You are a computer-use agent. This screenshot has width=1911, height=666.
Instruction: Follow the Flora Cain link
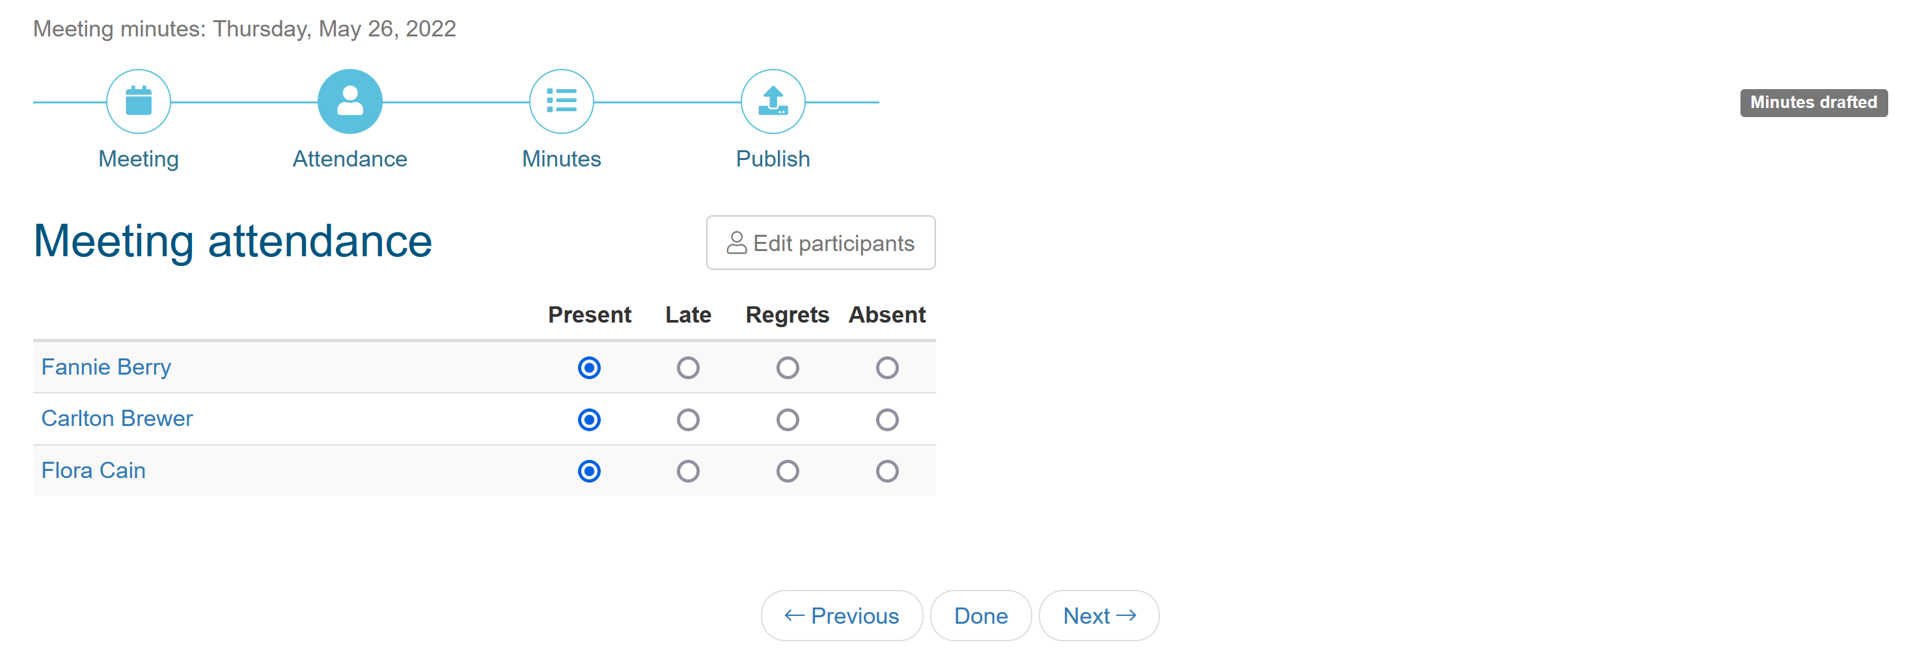click(x=94, y=470)
